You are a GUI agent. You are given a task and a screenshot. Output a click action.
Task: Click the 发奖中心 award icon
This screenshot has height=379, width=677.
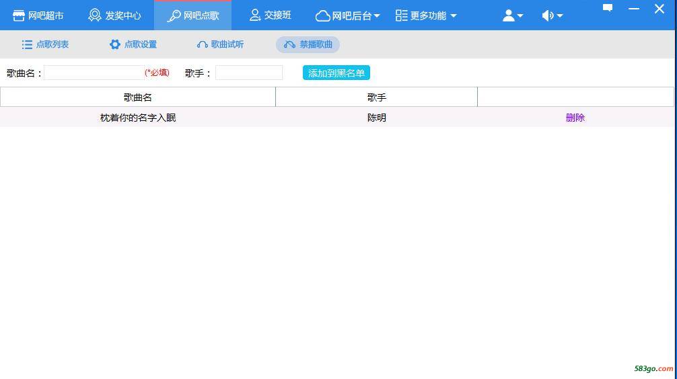(95, 15)
